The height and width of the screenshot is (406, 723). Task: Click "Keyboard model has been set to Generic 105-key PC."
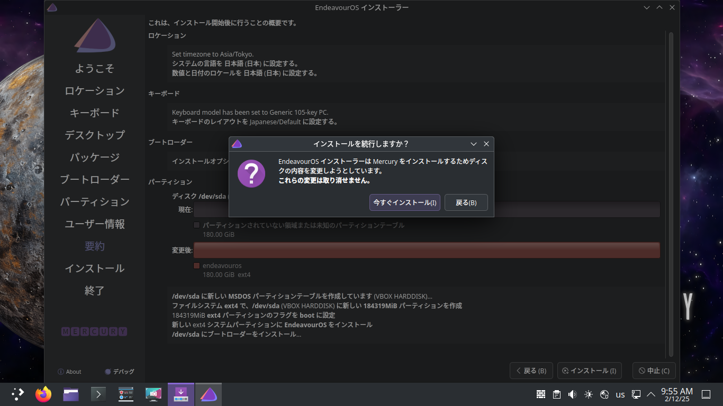(x=250, y=113)
